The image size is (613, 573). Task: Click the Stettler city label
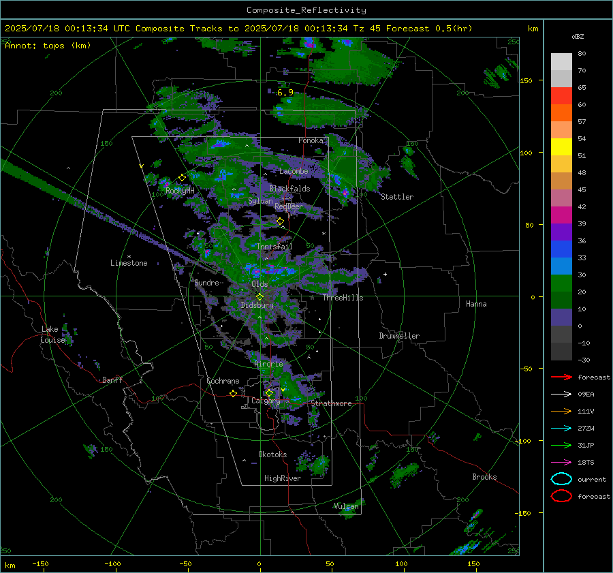[x=397, y=197]
